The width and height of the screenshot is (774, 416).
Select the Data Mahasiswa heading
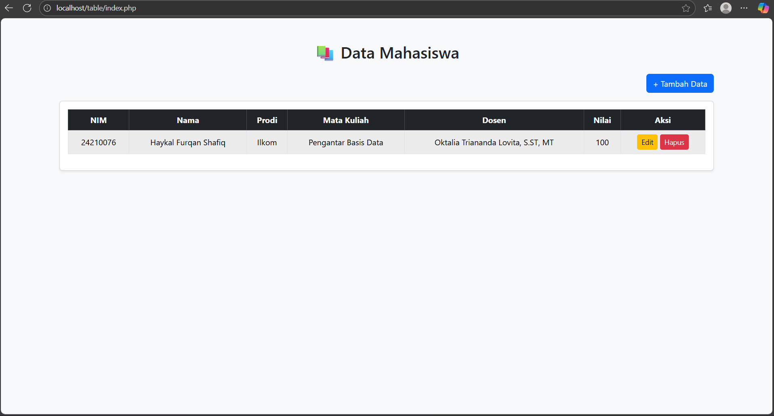point(400,53)
